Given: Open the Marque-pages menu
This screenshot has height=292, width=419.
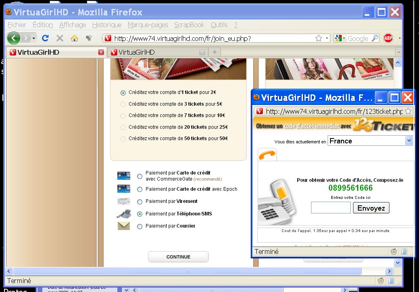Looking at the screenshot, I should click(148, 25).
